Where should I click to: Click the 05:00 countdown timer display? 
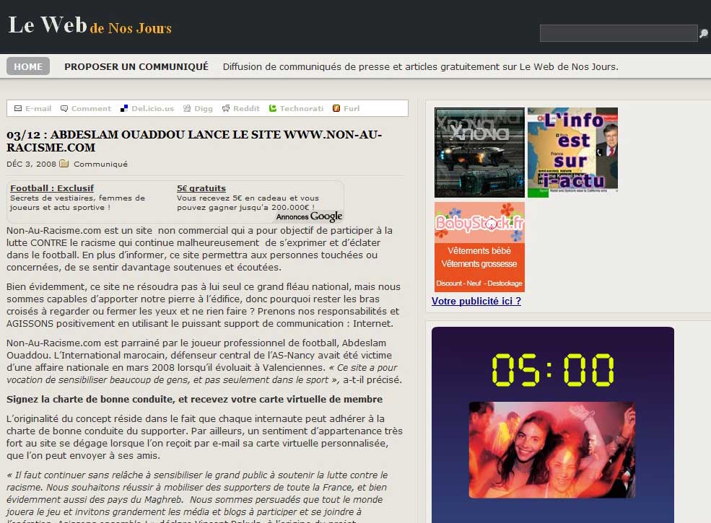point(553,370)
